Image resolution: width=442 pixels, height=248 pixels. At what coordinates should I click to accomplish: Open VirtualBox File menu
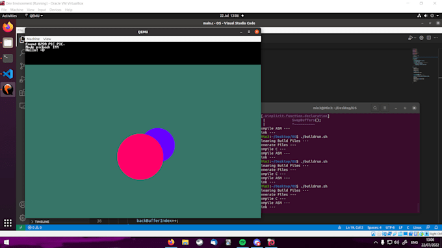pos(4,10)
